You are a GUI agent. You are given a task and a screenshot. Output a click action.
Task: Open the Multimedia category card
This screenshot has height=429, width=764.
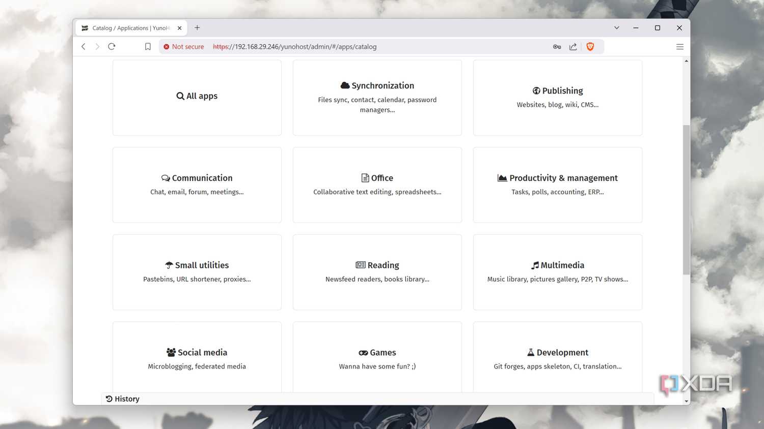coord(558,272)
